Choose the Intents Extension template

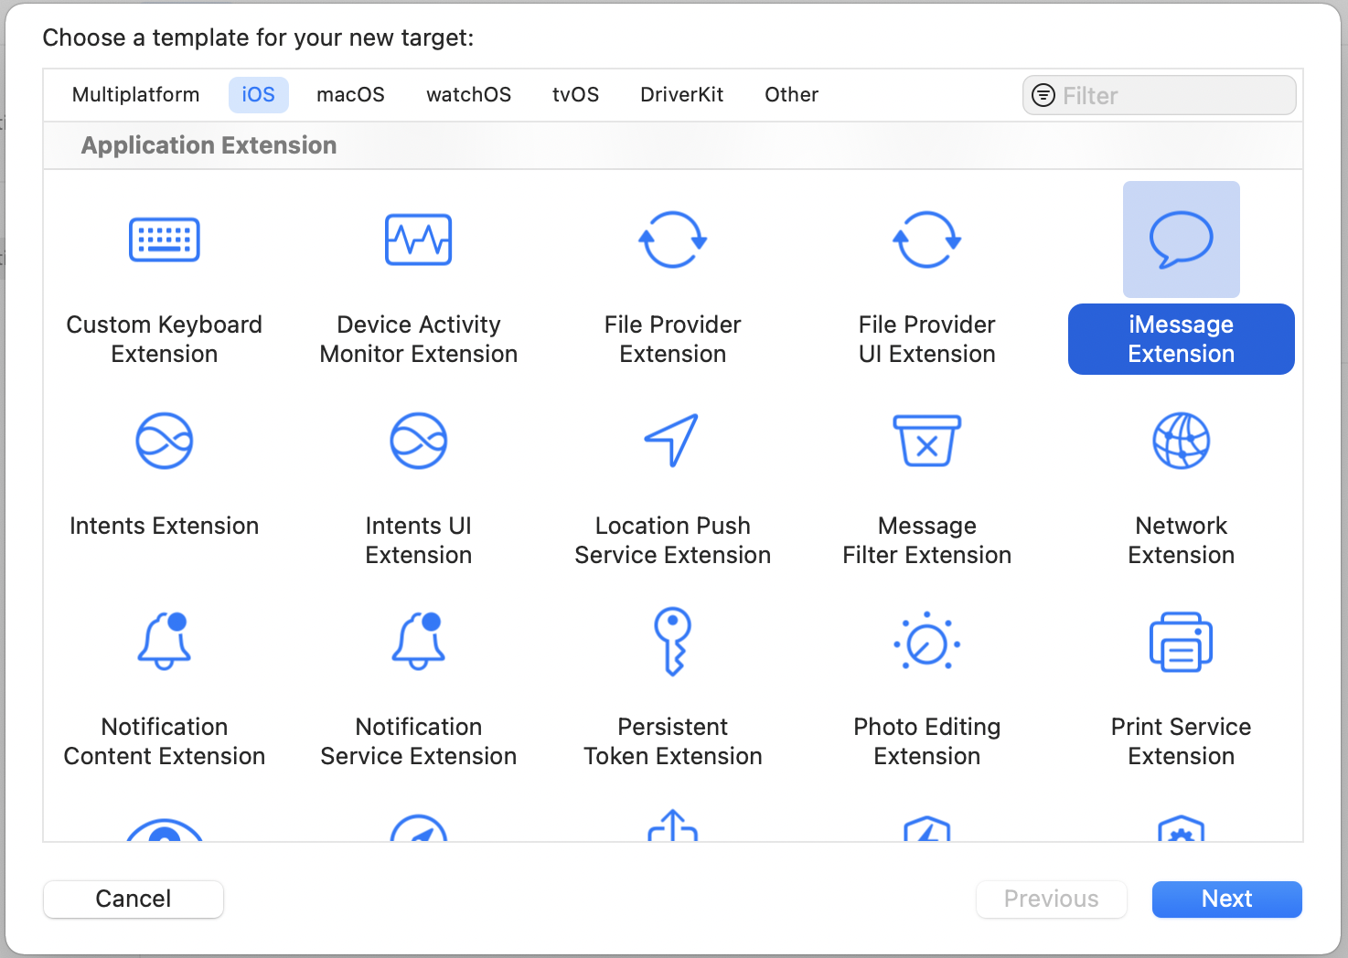tap(165, 442)
